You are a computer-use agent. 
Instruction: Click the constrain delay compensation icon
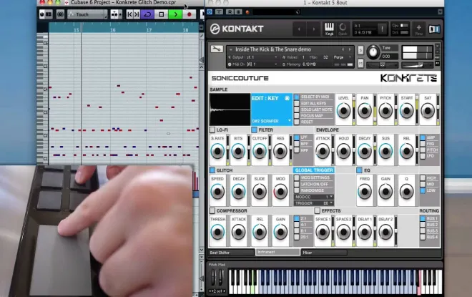click(60, 14)
